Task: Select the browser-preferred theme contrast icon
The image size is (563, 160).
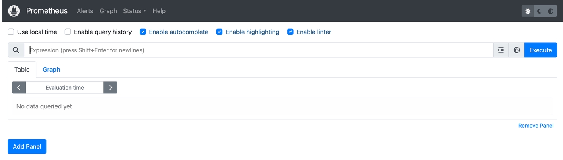Action: [x=551, y=11]
